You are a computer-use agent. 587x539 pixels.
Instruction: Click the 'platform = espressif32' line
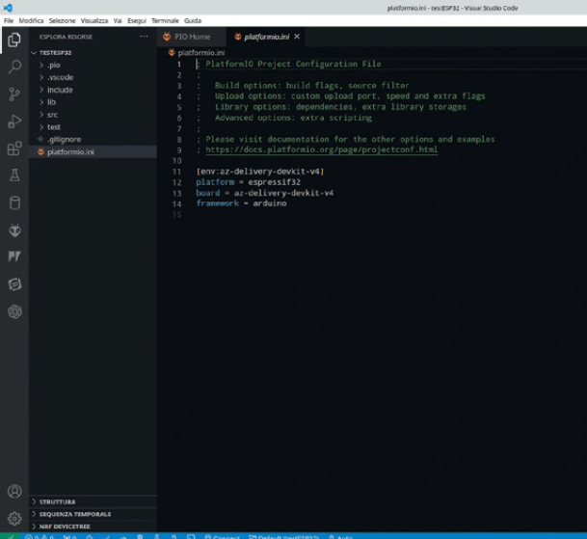(249, 182)
